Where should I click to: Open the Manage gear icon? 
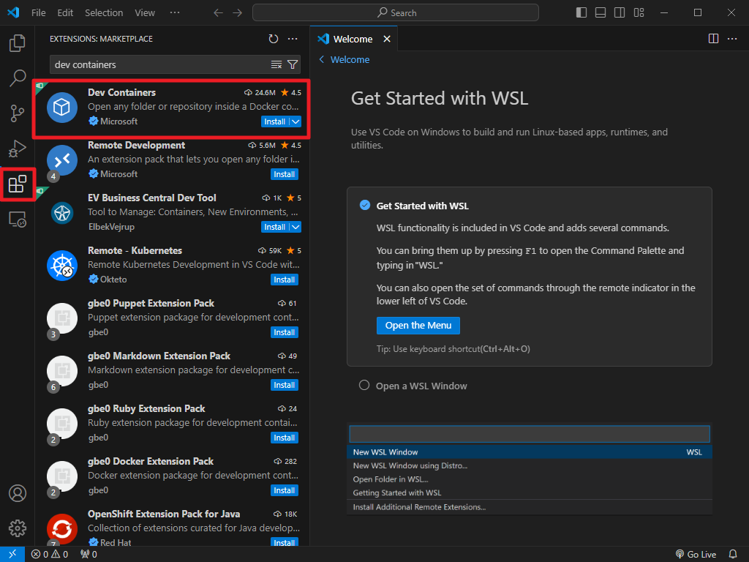[x=18, y=528]
